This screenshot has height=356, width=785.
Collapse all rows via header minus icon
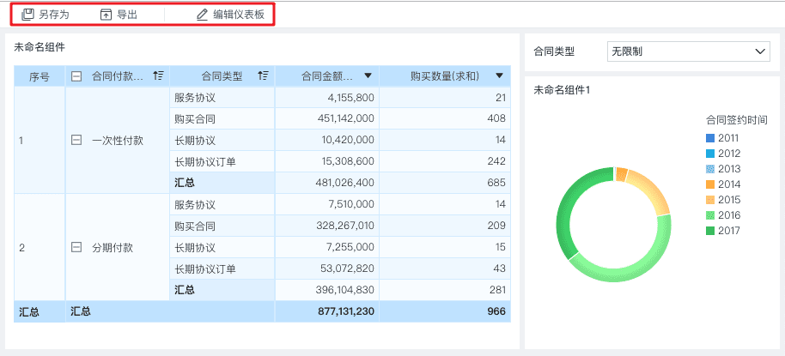click(x=77, y=76)
